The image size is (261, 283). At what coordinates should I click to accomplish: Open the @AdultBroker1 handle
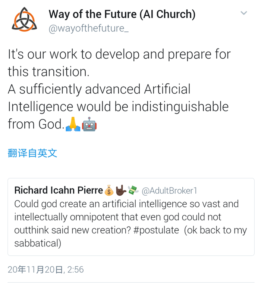[170, 190]
